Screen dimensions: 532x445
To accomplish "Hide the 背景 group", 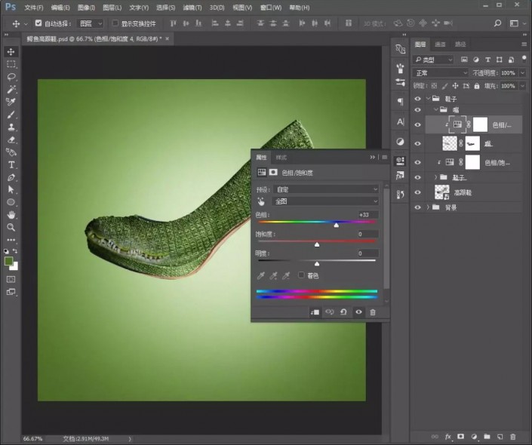I will click(x=417, y=207).
